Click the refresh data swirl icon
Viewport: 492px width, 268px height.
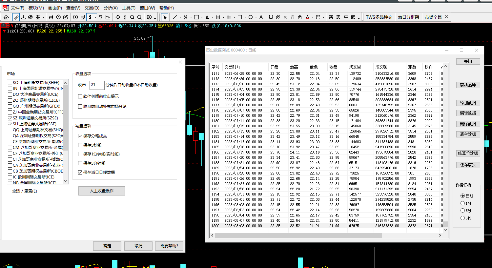point(30,17)
